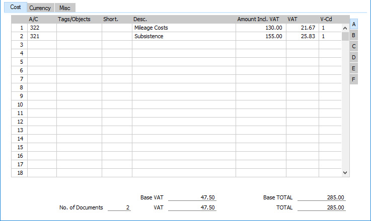Click the V-Cd cell in Mileage Costs row
This screenshot has width=371, height=221.
(x=330, y=28)
